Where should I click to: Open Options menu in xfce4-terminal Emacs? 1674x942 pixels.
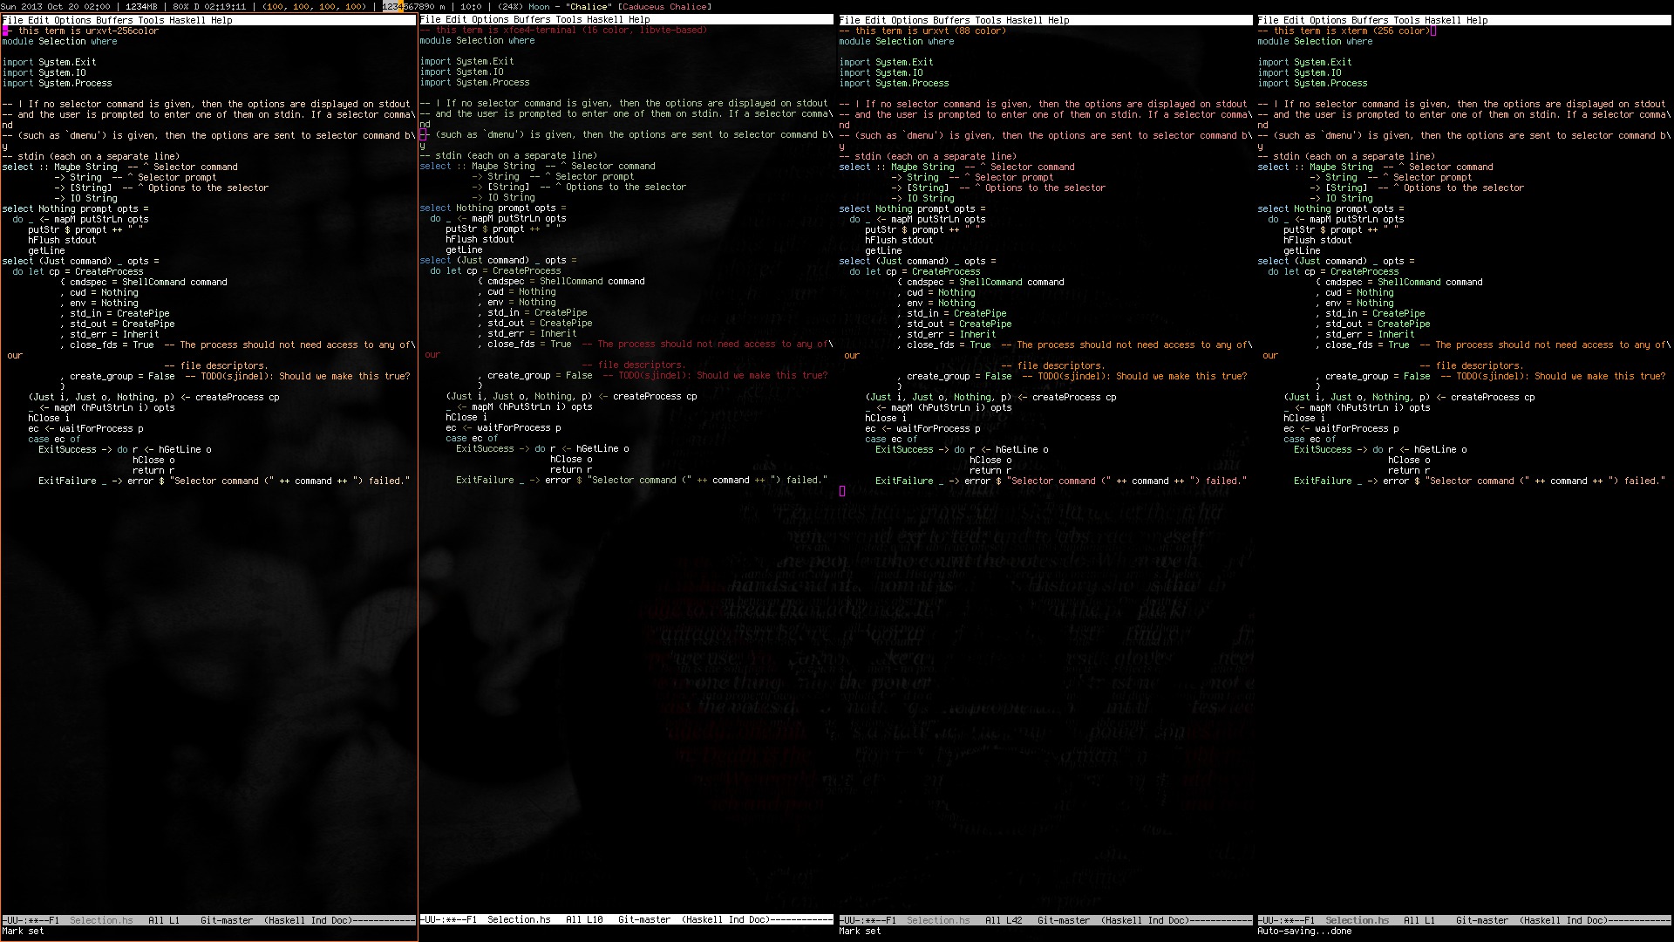pyautogui.click(x=490, y=19)
